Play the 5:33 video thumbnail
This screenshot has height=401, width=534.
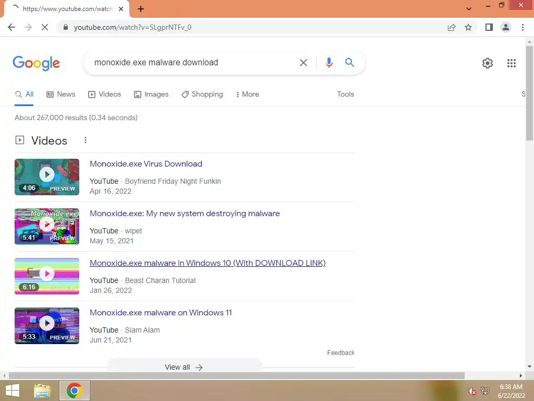pos(47,326)
